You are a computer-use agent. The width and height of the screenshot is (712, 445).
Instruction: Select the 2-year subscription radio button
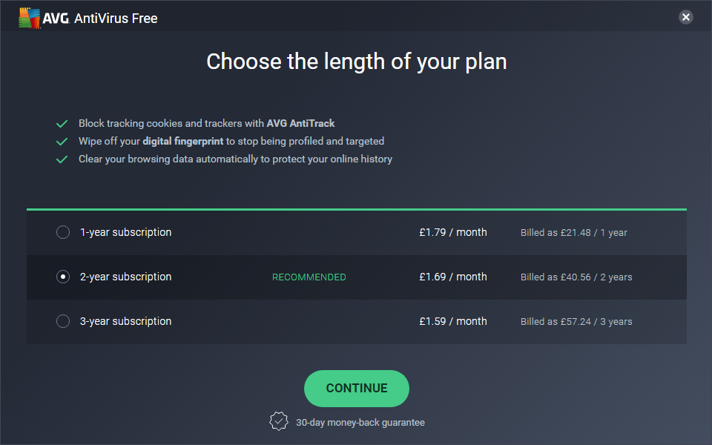(63, 277)
